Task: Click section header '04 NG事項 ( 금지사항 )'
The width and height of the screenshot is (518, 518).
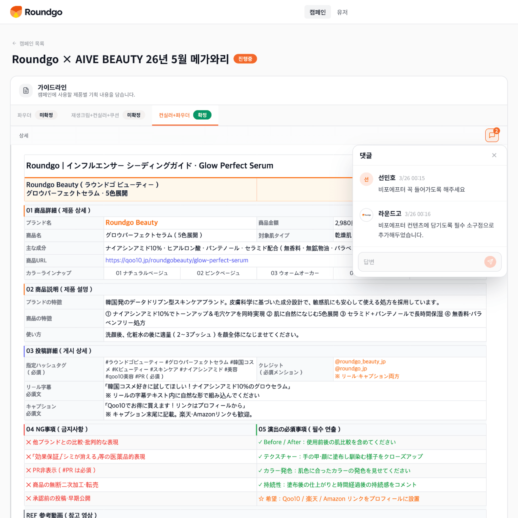Action: coord(57,429)
